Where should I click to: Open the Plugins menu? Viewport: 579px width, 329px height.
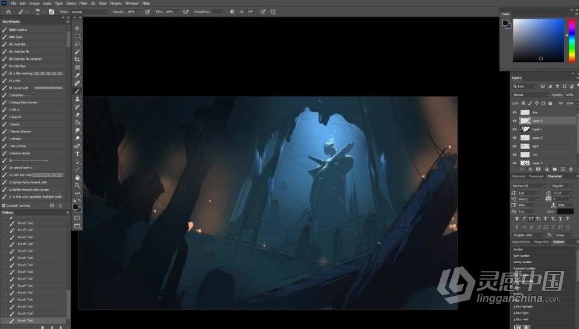point(116,4)
